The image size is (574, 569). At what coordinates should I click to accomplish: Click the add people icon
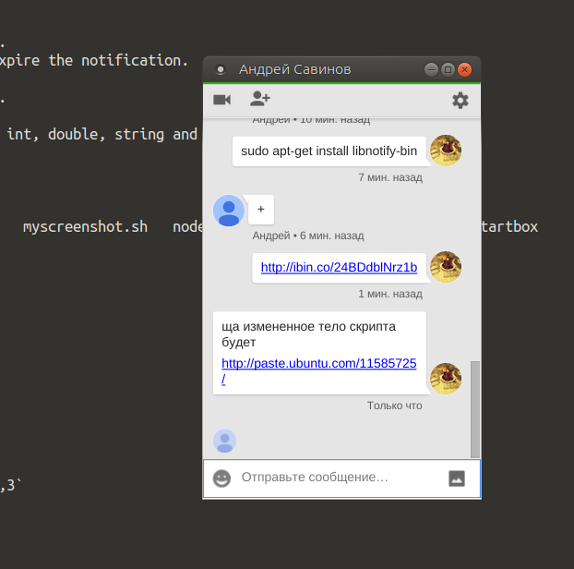click(260, 99)
